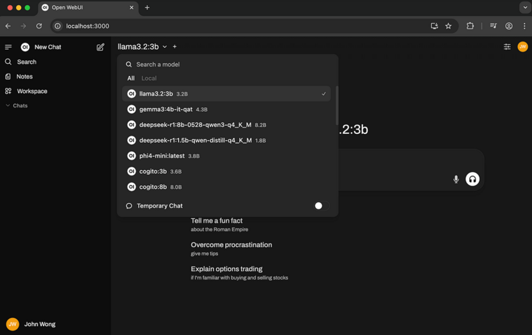Click the Open WebUI logo beside New Chat
The image size is (532, 335).
(25, 47)
